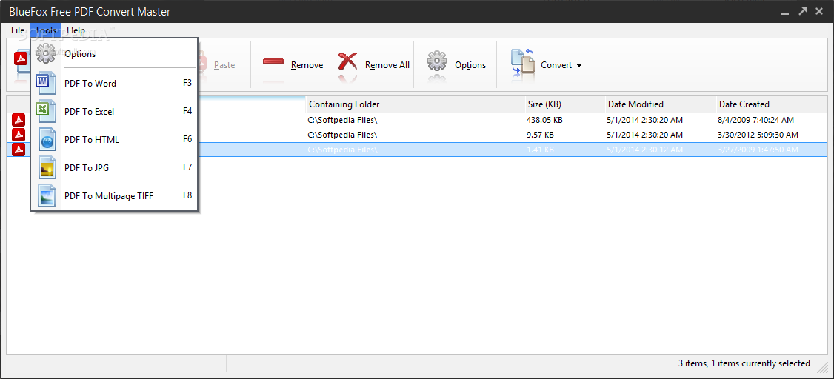Close the BlueFox window
Viewport: 834px width, 379px height.
coord(820,10)
